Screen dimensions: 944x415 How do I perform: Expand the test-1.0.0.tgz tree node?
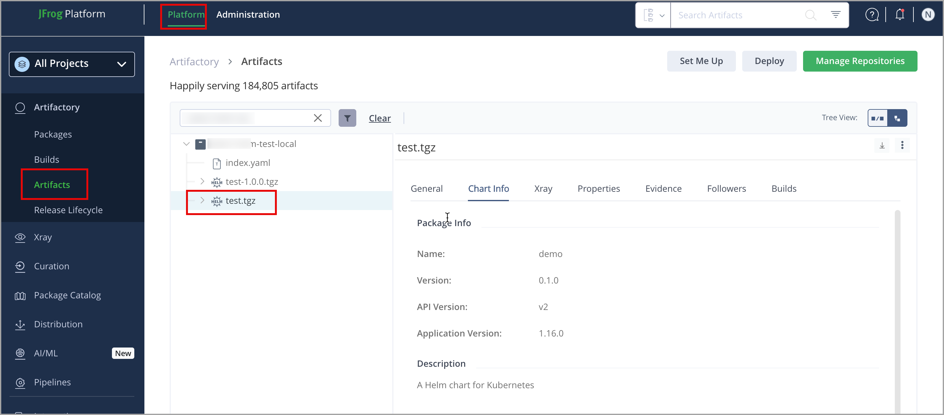click(x=202, y=181)
